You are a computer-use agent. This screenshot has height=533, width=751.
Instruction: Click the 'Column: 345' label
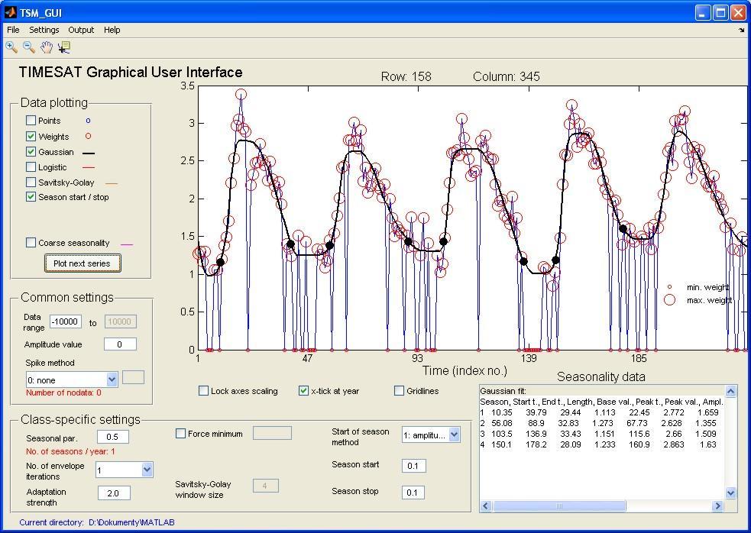coord(507,76)
